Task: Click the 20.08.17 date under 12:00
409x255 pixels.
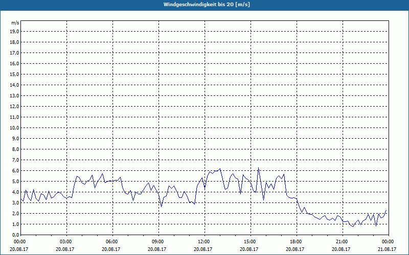Action: pyautogui.click(x=203, y=249)
